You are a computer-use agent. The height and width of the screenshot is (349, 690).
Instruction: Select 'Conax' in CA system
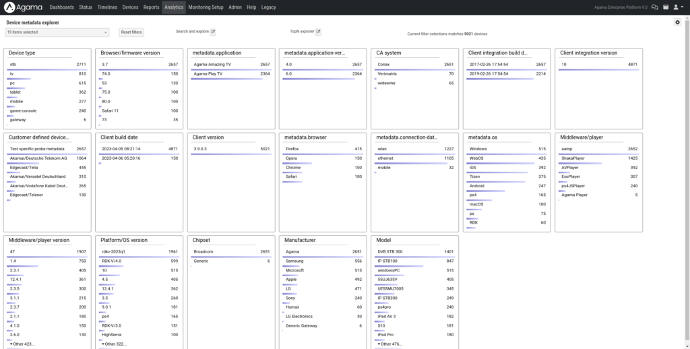(x=414, y=64)
